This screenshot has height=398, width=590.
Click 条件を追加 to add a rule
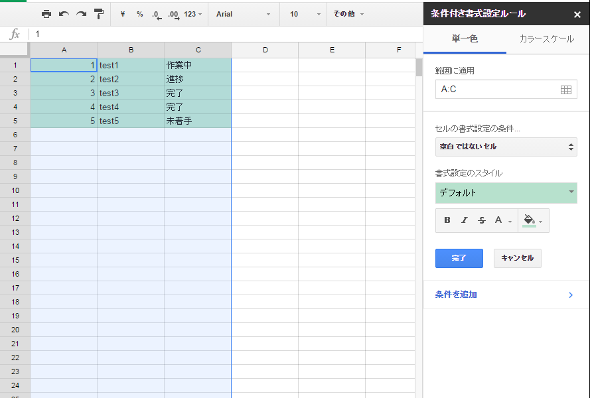click(x=456, y=295)
